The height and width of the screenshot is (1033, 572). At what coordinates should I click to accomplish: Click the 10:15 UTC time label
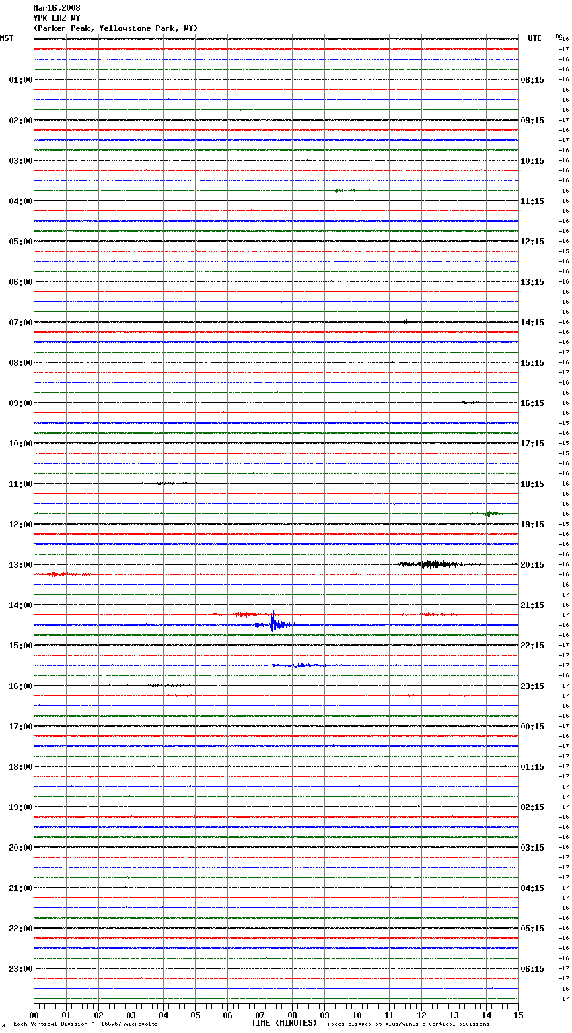click(x=532, y=161)
